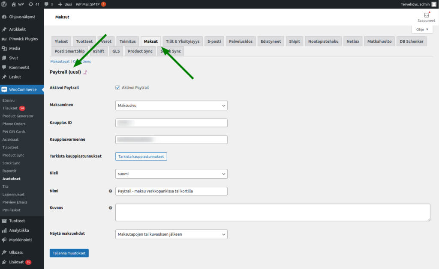Viewport: 439px width, 269px height.
Task: Click the Media icon in sidebar
Action: click(x=4, y=48)
